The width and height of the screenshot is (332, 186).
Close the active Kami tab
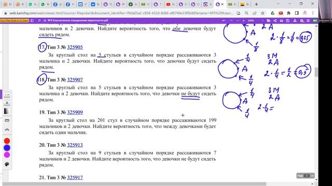[223, 4]
